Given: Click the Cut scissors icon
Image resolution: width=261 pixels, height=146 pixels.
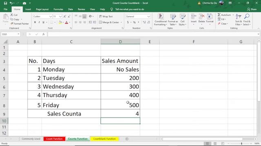Looking at the screenshot, I should [12, 15].
